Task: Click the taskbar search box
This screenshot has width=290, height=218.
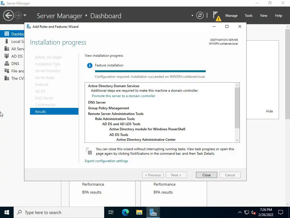Action: click(59, 212)
